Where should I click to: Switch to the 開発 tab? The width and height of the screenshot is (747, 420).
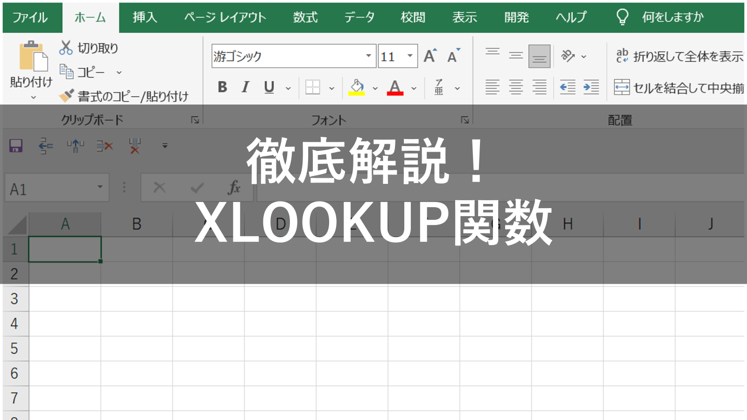516,17
